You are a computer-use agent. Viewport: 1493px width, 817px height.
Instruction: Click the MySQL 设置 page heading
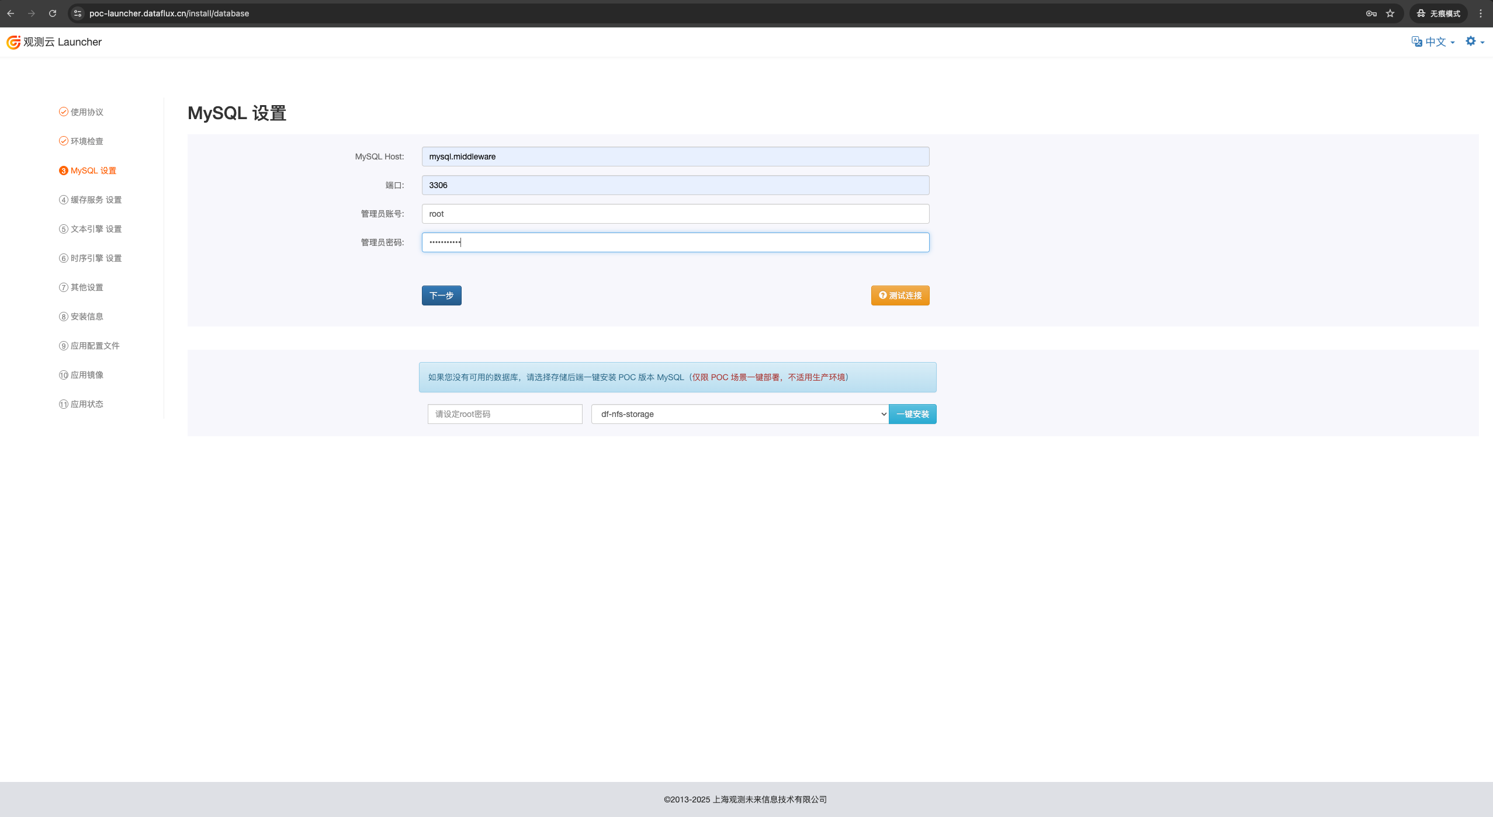(x=237, y=113)
